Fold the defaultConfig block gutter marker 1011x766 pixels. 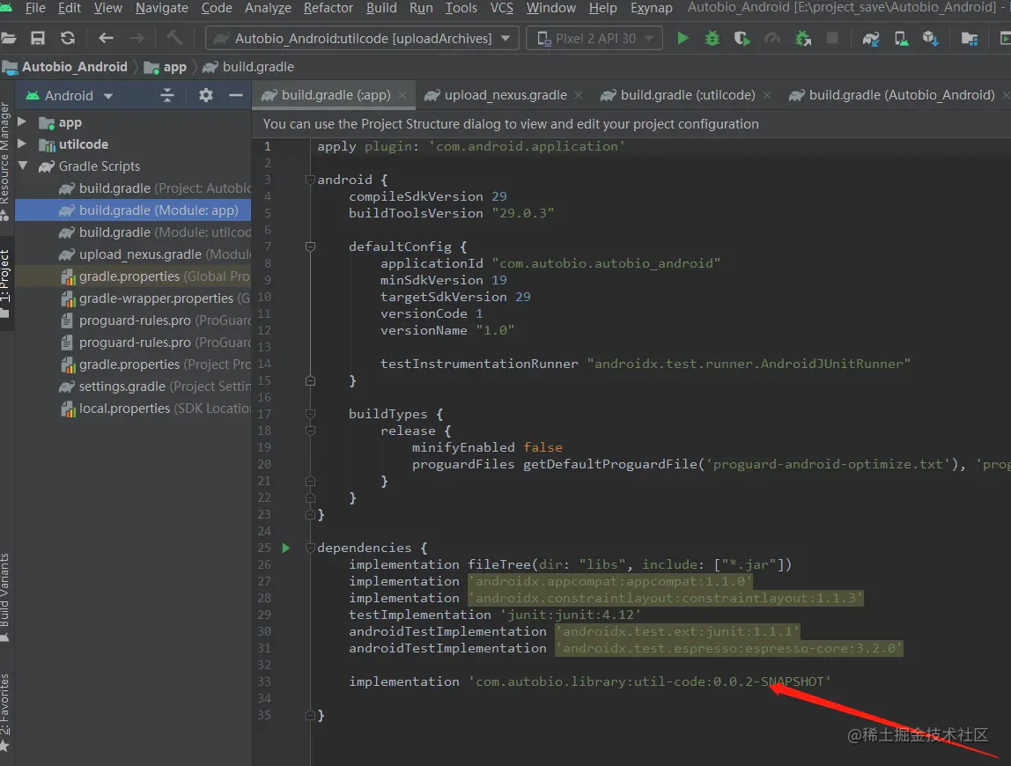coord(310,247)
